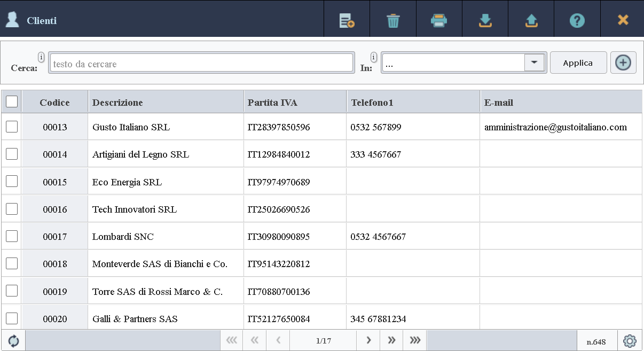This screenshot has width=644, height=351.
Task: Sort by Partita IVA column header
Action: 272,103
